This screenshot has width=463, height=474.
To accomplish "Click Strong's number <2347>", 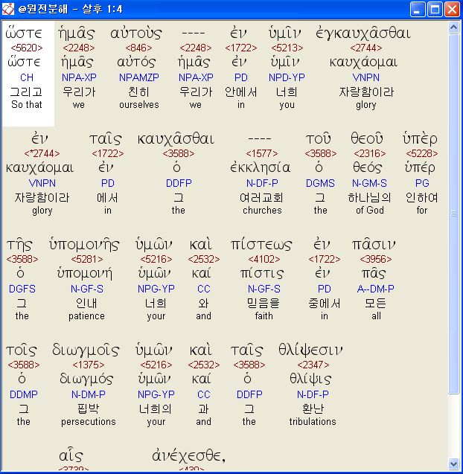I will [x=313, y=365].
